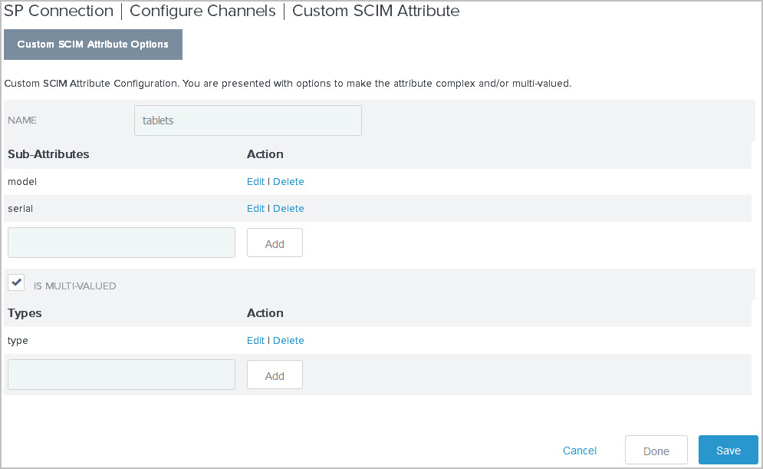Click the Custom SCIM Attribute Options tab
This screenshot has width=763, height=469.
(93, 44)
